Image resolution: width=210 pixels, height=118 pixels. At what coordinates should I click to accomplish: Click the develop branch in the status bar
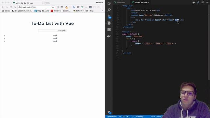click(x=112, y=117)
